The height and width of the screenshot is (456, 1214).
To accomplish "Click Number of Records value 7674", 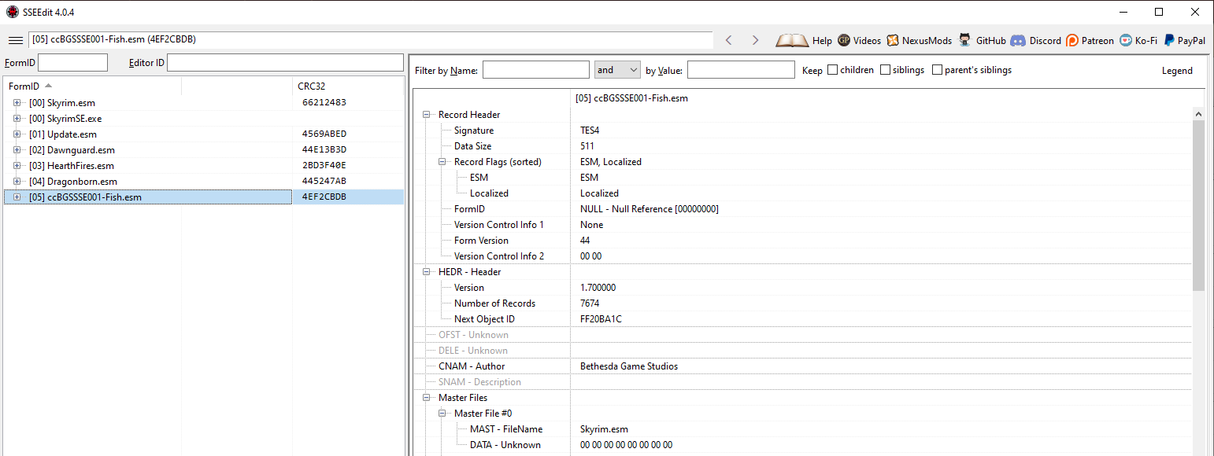I will [x=590, y=303].
